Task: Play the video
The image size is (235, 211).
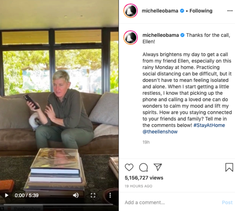Action: pos(7,195)
